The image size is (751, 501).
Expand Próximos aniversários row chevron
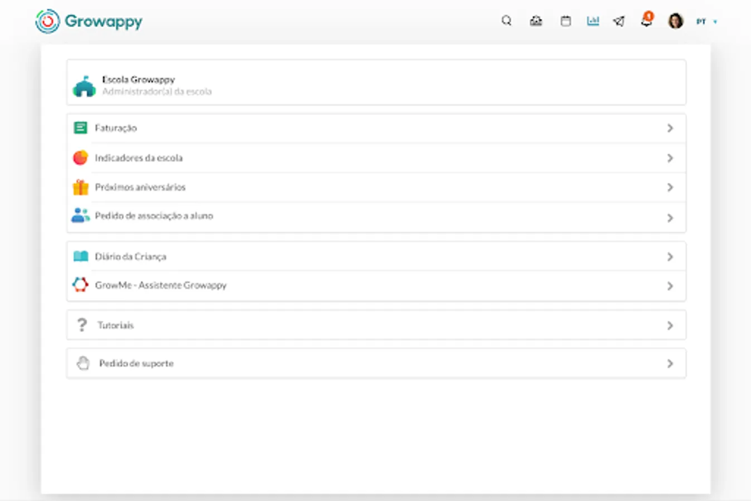coord(670,187)
